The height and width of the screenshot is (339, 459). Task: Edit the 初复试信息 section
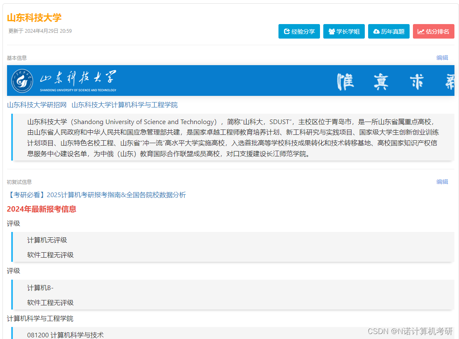pos(442,182)
